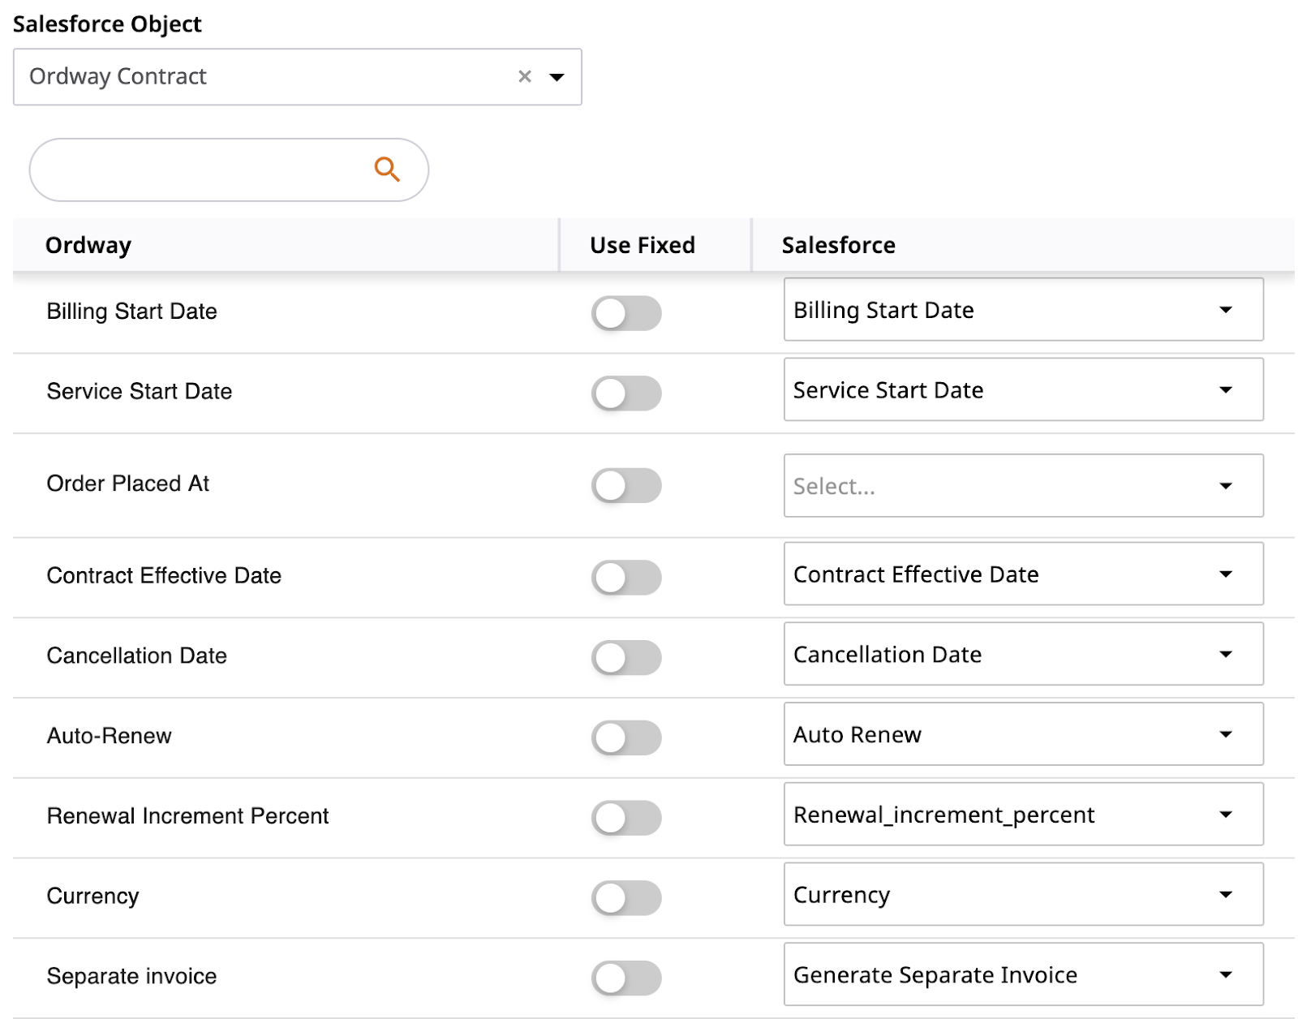Click the Ordway column header

pyautogui.click(x=88, y=245)
